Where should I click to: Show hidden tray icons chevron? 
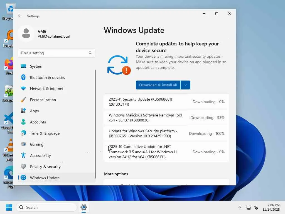pyautogui.click(x=240, y=207)
